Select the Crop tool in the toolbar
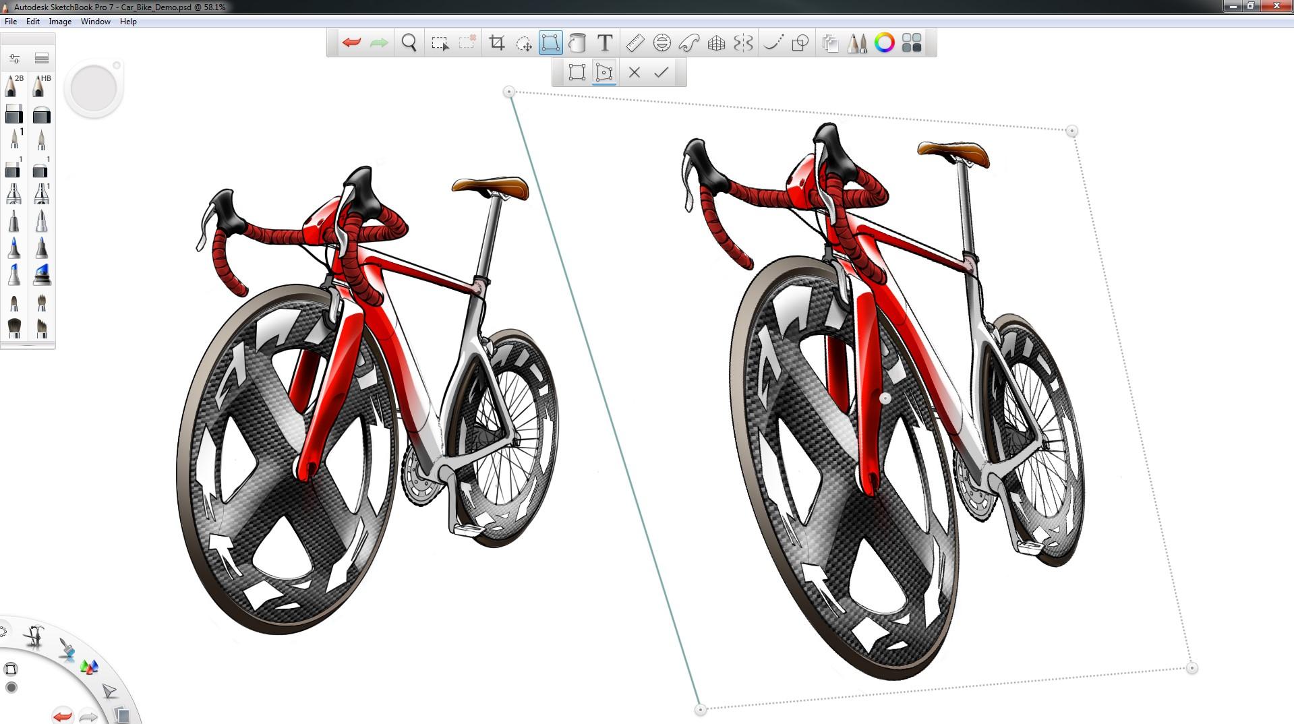1294x724 pixels. coord(498,42)
